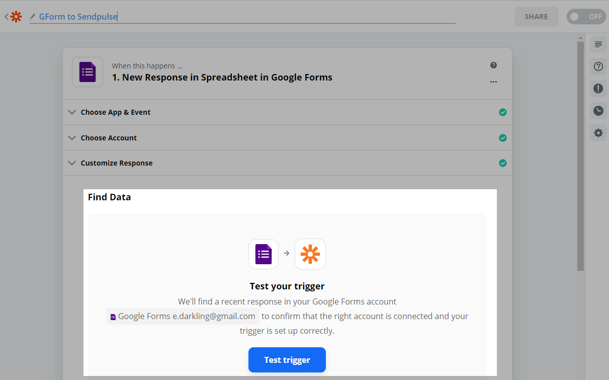This screenshot has height=380, width=609.
Task: Toggle the Zap ON/OFF switch
Action: tap(586, 17)
